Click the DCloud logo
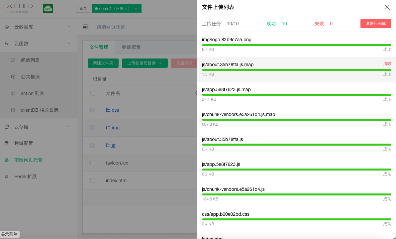 click(x=19, y=8)
